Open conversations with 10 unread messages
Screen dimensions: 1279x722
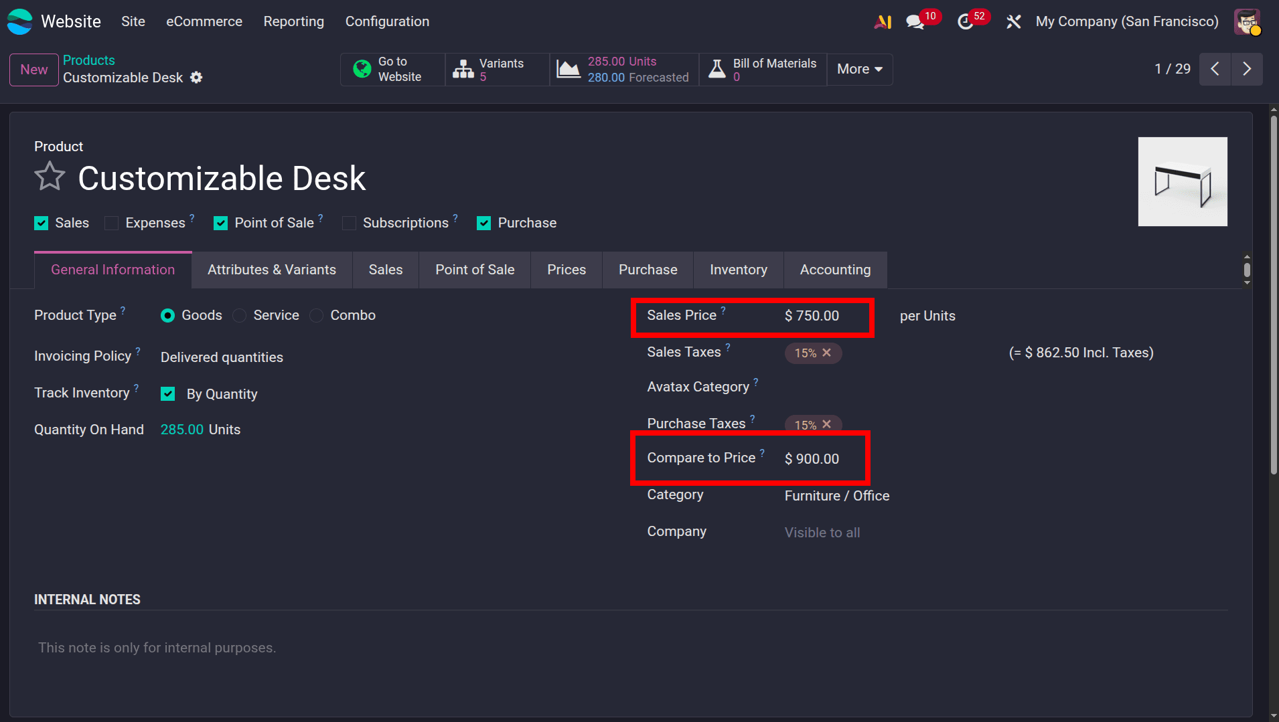point(915,22)
